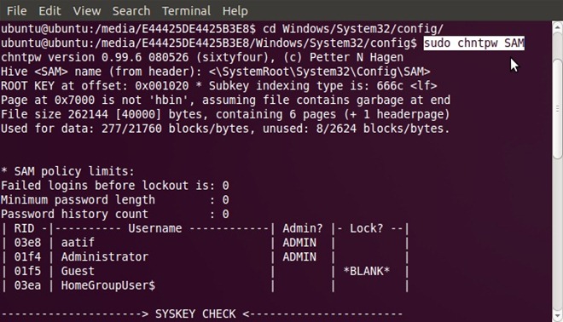This screenshot has height=322, width=563.
Task: Click the SAM policy limits line
Action: click(67, 171)
